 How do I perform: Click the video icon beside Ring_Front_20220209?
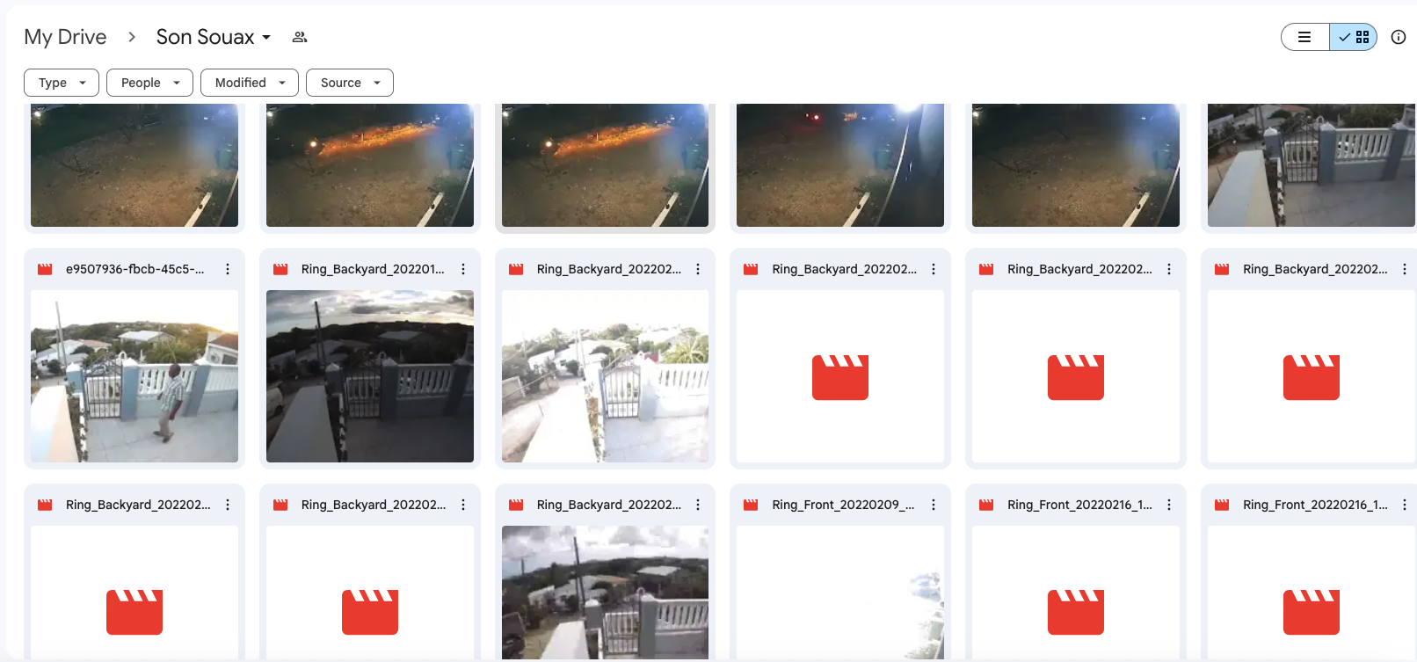(x=751, y=505)
